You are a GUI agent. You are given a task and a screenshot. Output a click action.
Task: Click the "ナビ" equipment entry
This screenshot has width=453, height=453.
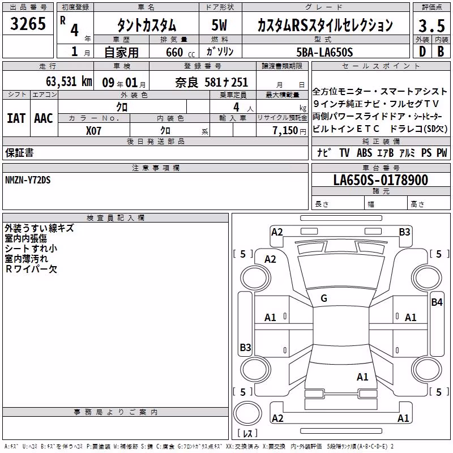(x=324, y=152)
